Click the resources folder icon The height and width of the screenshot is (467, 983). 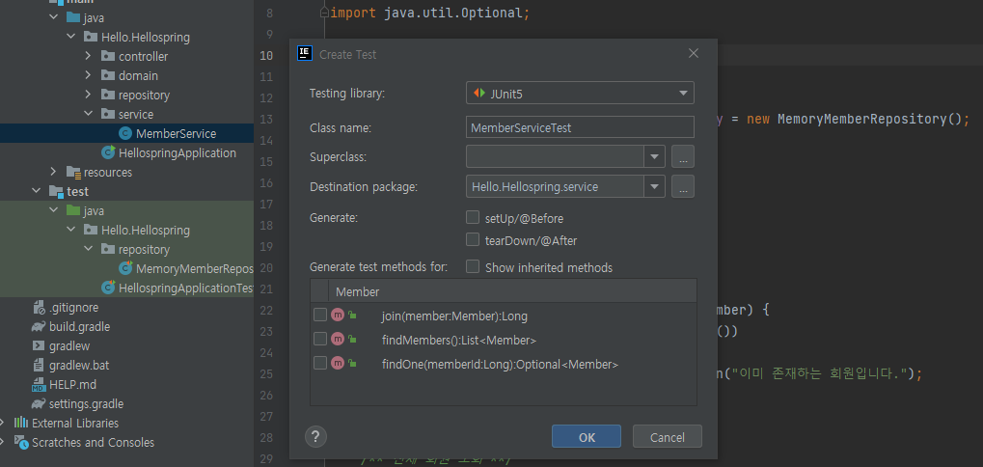pos(73,173)
